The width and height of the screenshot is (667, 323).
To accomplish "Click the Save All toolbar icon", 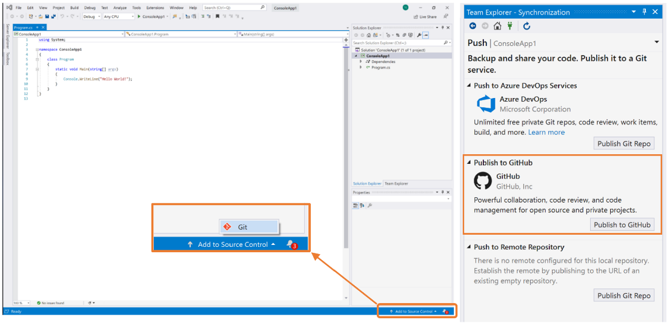I will coord(53,16).
